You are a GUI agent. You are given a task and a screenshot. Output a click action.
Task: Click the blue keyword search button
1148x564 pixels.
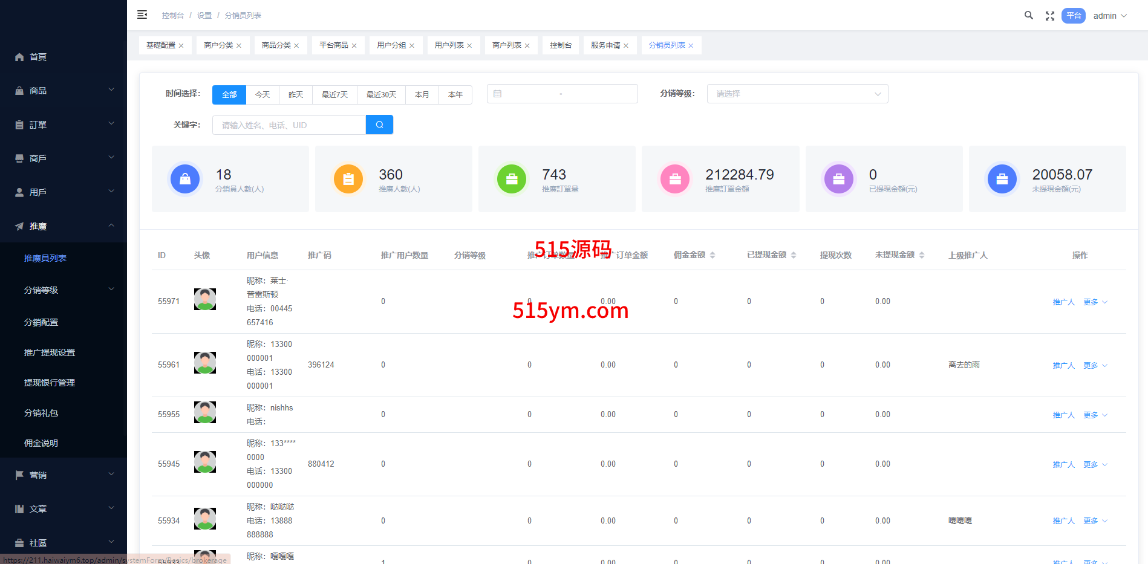tap(379, 125)
